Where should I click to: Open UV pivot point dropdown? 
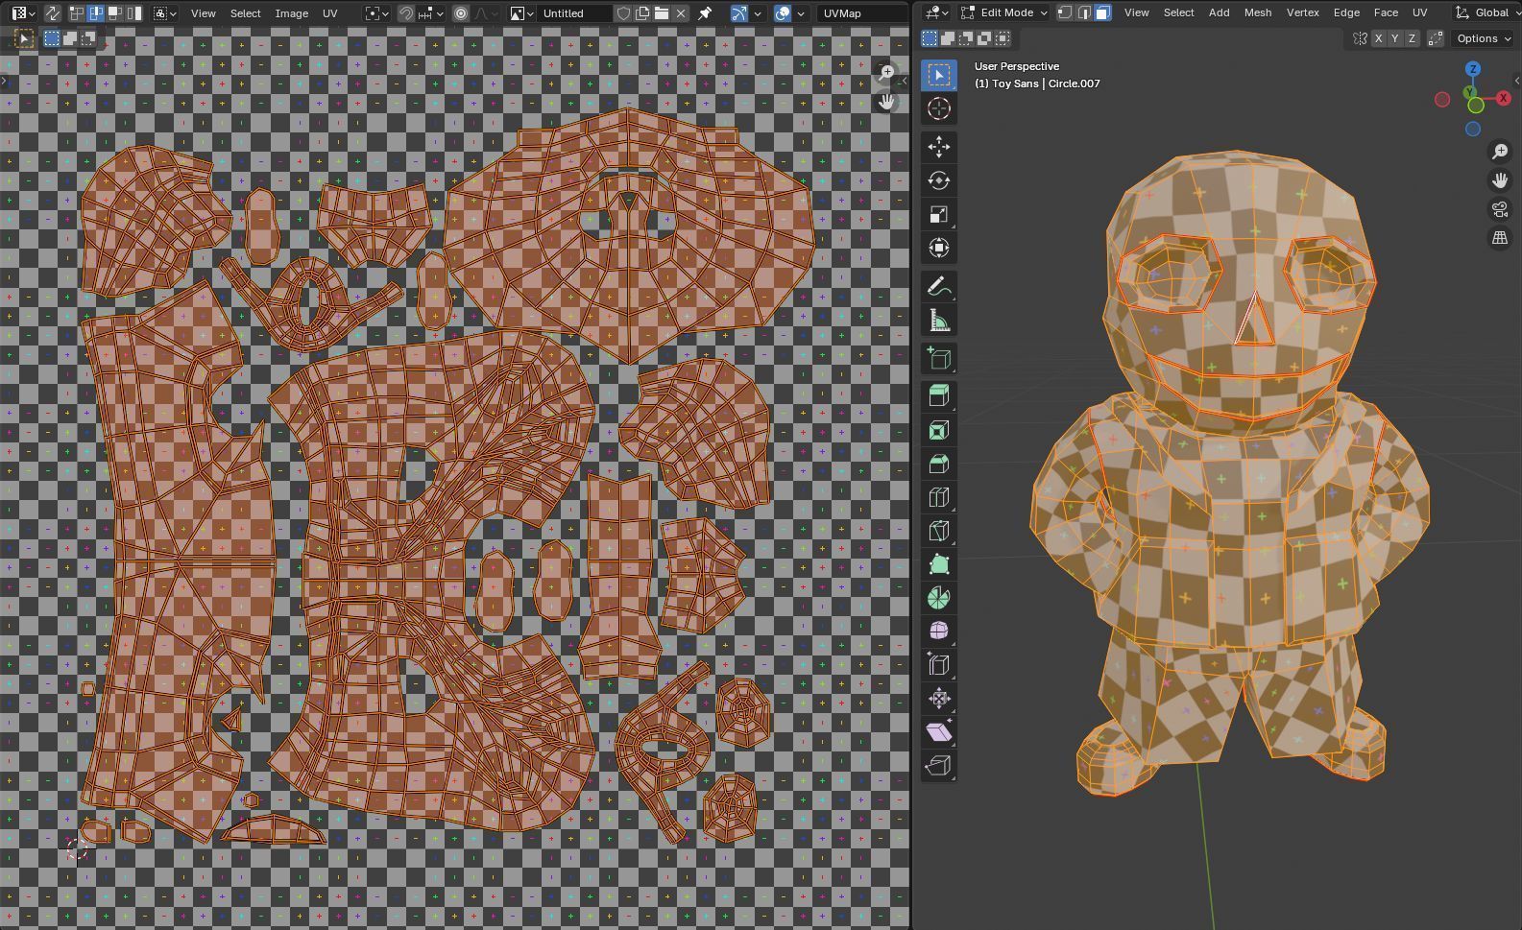coord(375,13)
